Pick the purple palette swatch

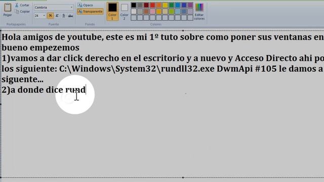point(190,5)
